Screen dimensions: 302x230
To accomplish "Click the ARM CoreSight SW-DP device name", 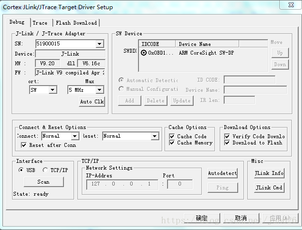I will tap(206, 53).
